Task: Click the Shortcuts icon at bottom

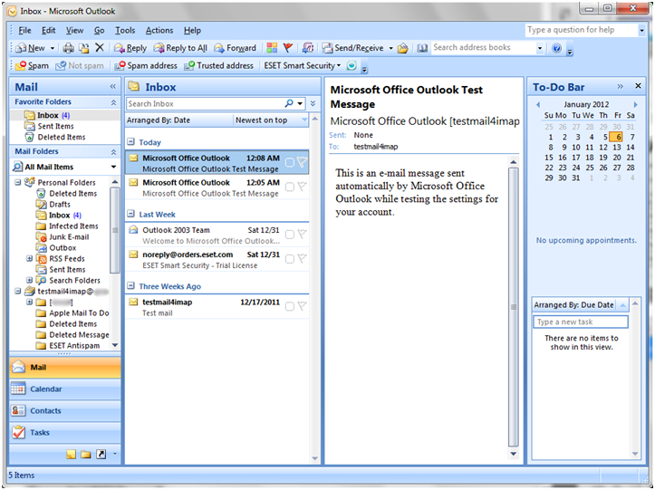Action: coord(101,454)
